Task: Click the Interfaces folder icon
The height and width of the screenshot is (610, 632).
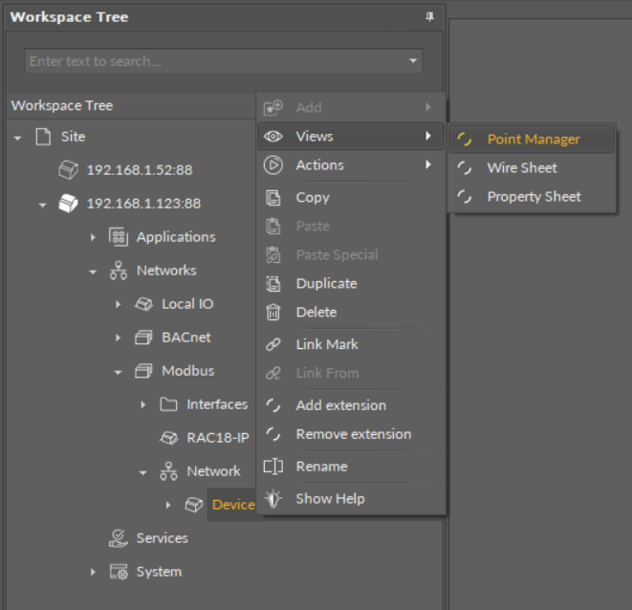Action: coord(168,404)
